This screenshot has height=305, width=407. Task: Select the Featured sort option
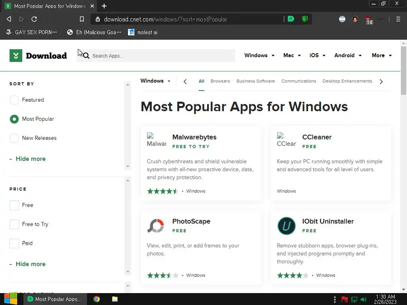14,100
